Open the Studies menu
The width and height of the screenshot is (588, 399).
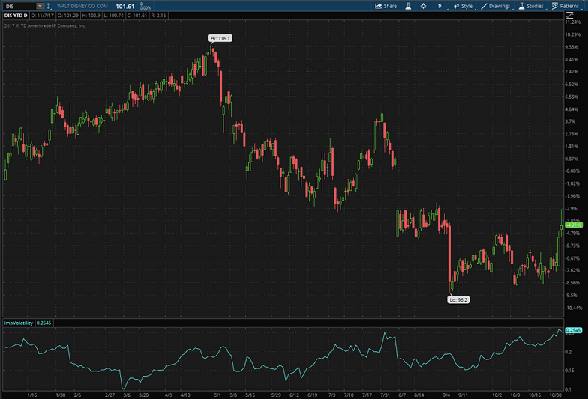pos(531,6)
